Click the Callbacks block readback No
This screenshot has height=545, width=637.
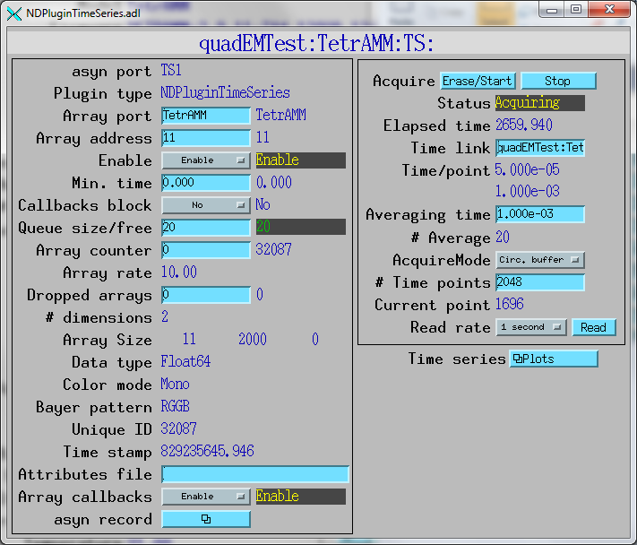[x=263, y=204]
